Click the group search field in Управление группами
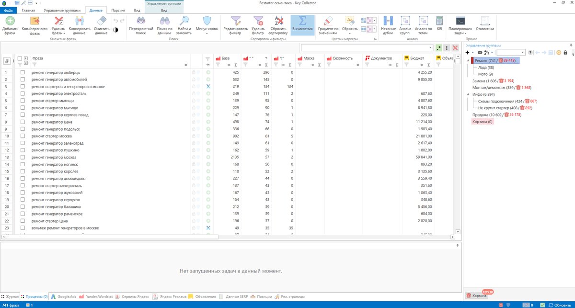Image resolution: width=575 pixels, height=308 pixels. 511,52
